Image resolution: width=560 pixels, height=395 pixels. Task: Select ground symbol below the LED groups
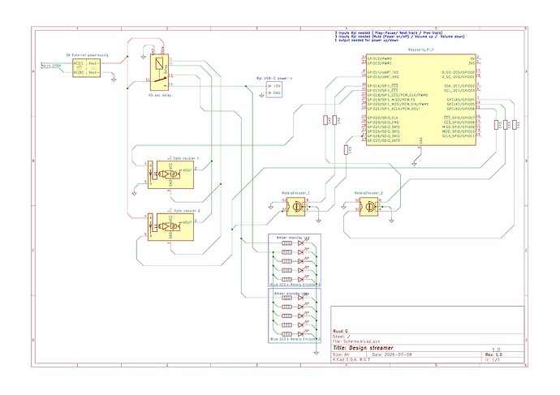pyautogui.click(x=316, y=353)
